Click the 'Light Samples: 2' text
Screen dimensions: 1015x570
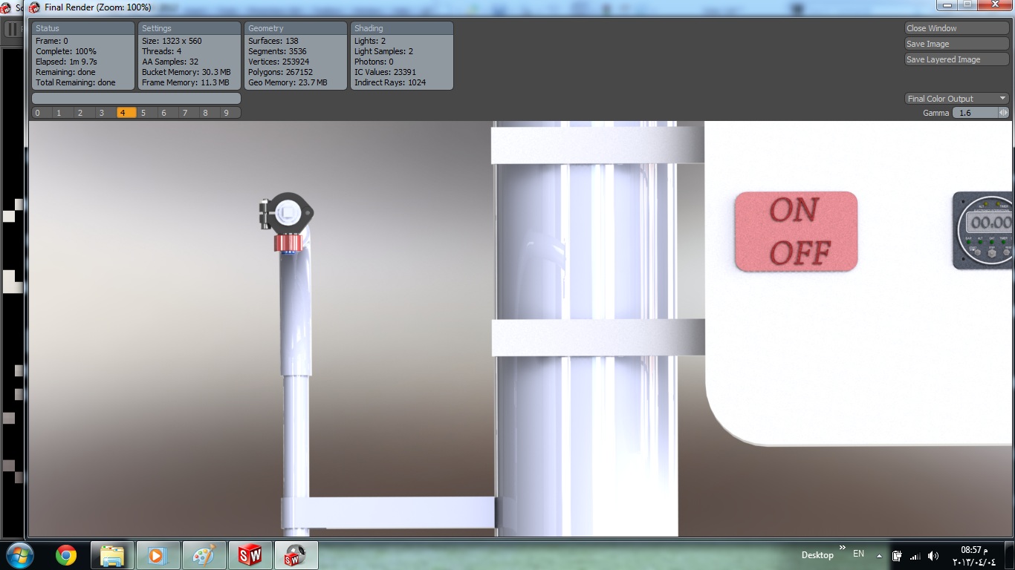(x=384, y=51)
